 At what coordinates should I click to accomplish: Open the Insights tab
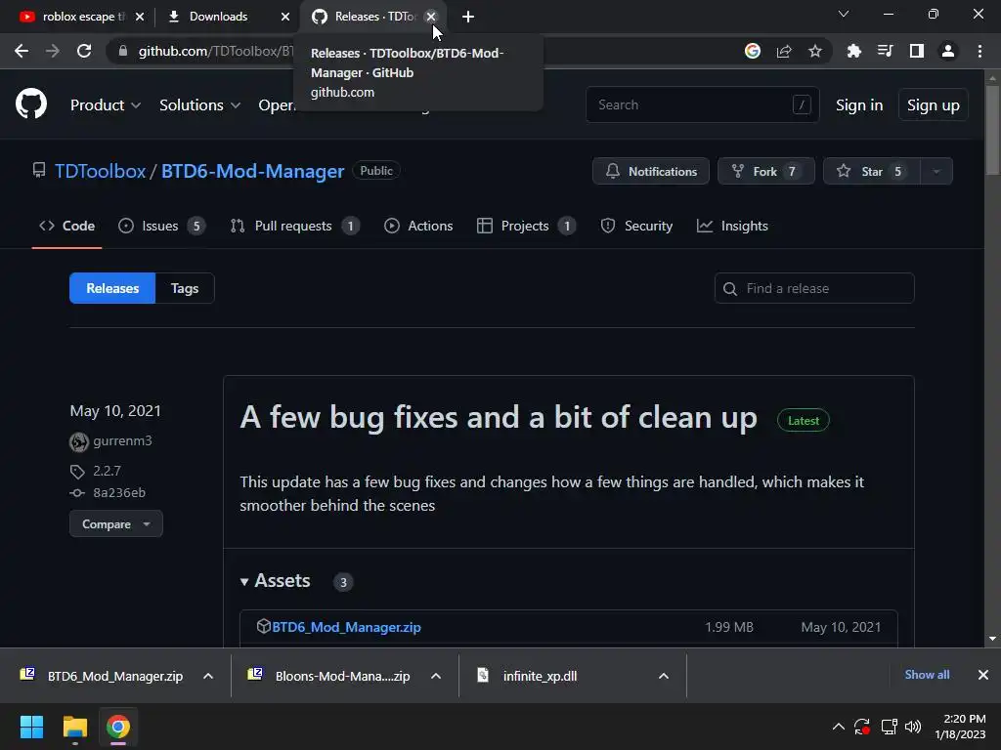point(732,226)
